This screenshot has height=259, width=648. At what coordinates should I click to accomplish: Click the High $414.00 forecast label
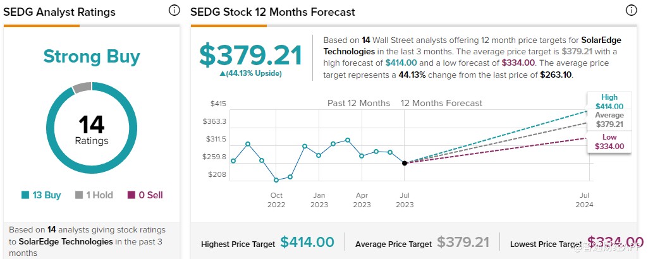coord(609,101)
